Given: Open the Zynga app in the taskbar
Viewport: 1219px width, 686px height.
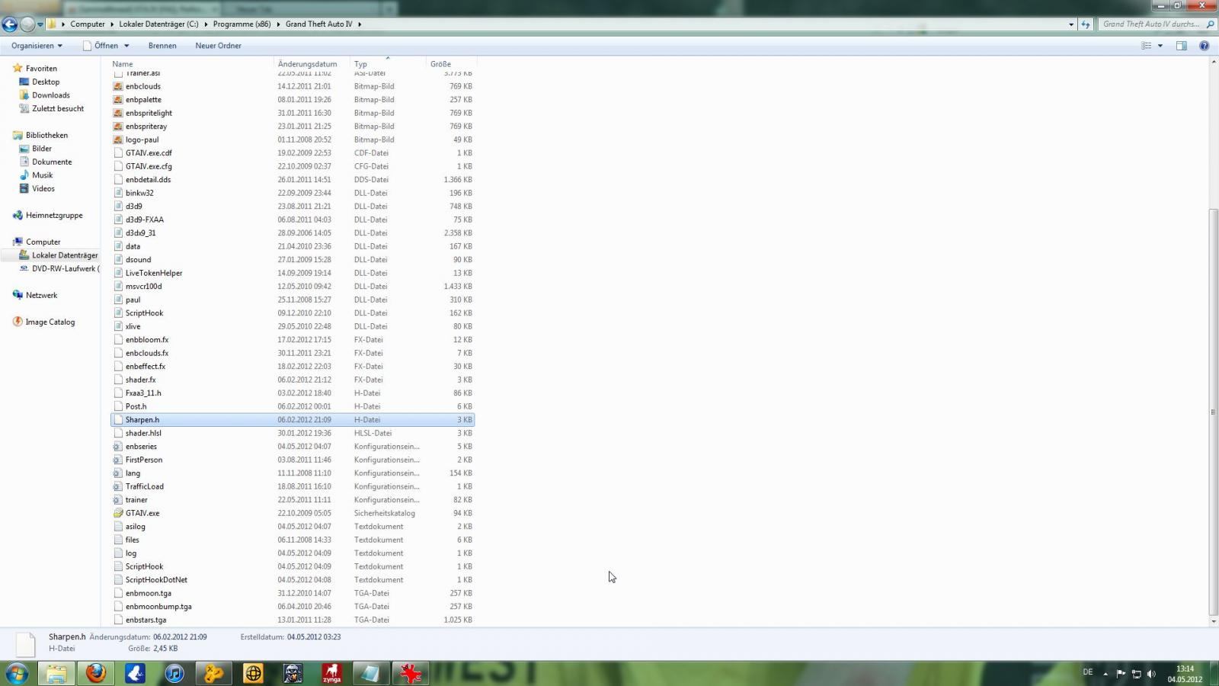Looking at the screenshot, I should [331, 674].
